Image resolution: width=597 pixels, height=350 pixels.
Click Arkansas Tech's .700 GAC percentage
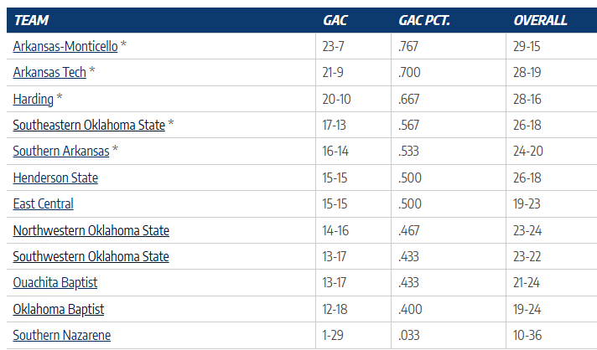pos(411,73)
